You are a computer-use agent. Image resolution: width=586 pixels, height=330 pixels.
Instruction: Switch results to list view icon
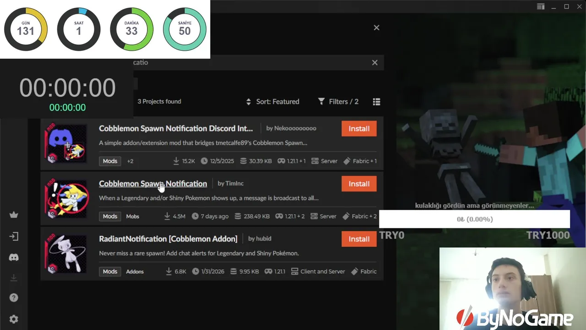click(376, 102)
